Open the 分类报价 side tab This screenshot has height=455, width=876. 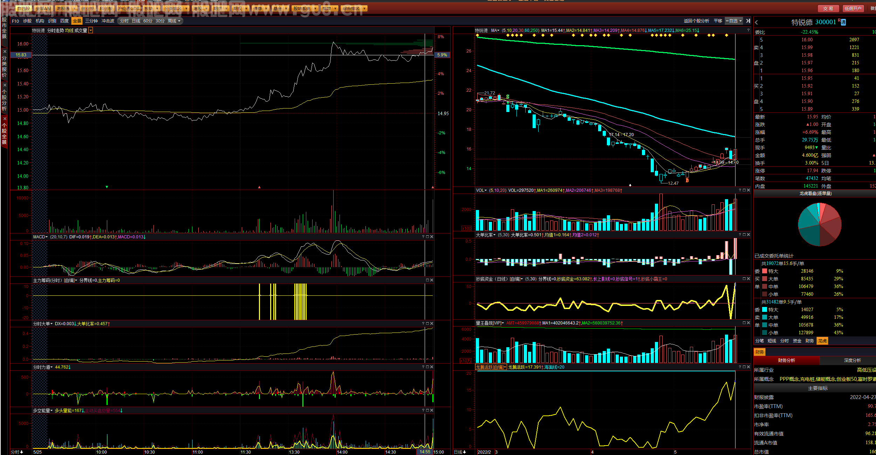(x=4, y=64)
